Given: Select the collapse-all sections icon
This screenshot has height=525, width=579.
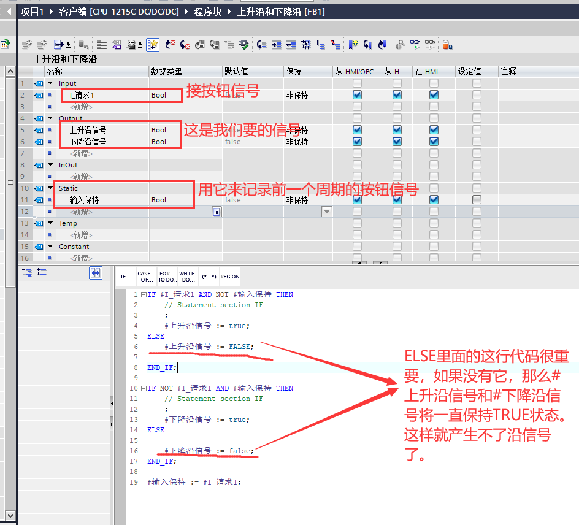Looking at the screenshot, I should [x=26, y=272].
